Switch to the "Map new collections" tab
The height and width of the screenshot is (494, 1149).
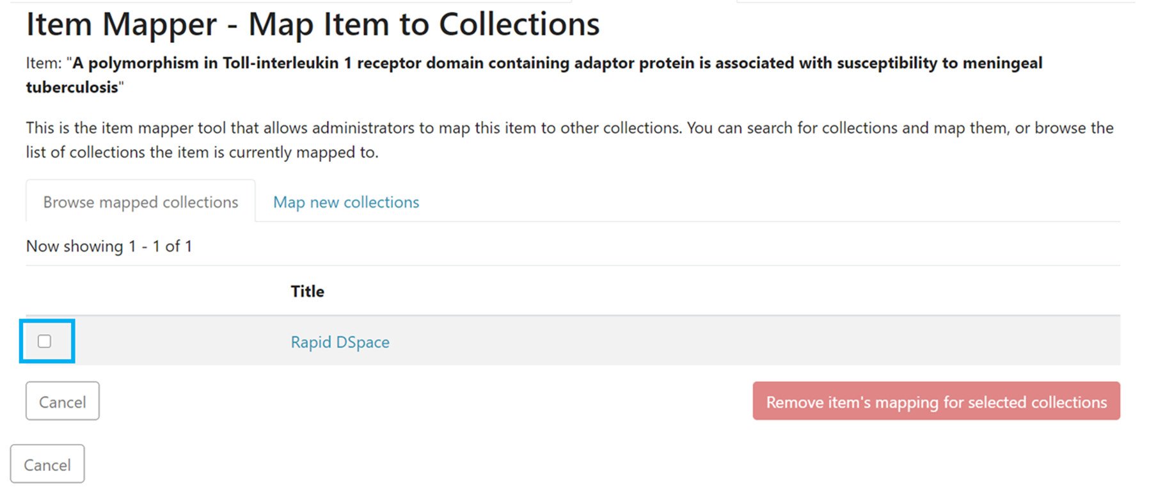coord(345,202)
